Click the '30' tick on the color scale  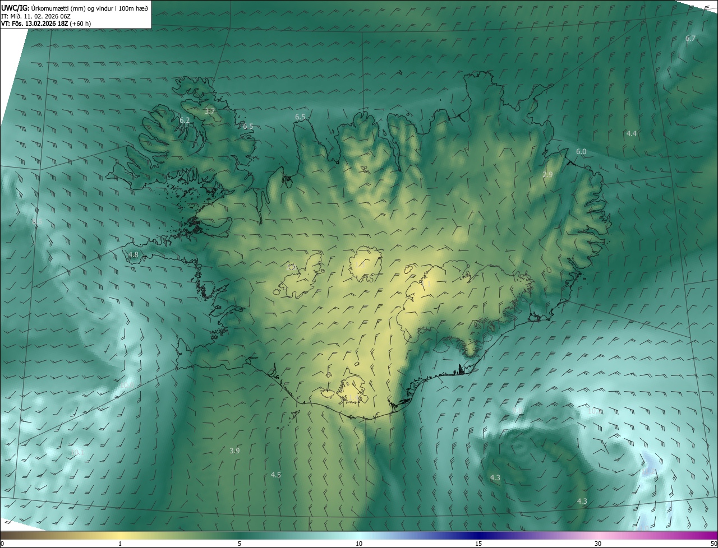(x=598, y=544)
